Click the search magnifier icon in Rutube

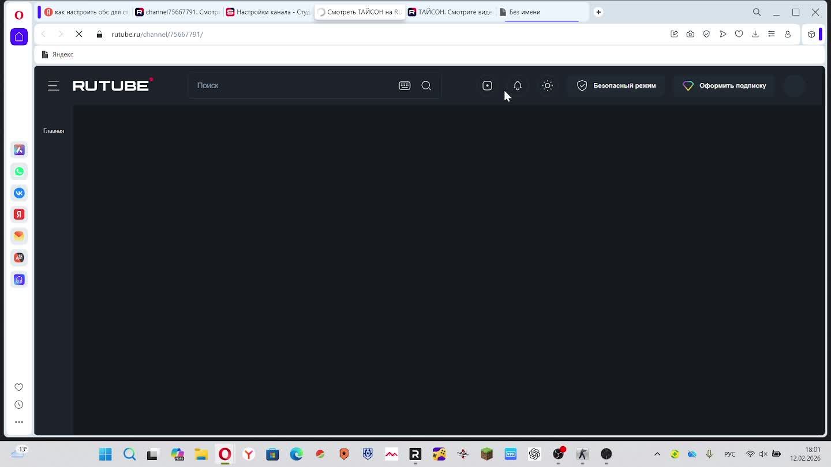click(x=426, y=85)
